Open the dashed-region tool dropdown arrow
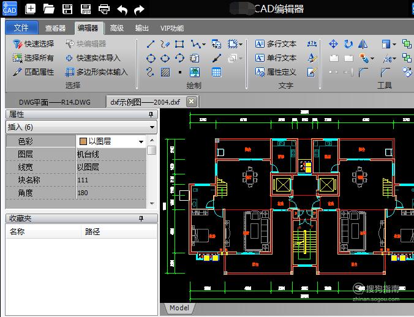The image size is (414, 317). (x=241, y=44)
